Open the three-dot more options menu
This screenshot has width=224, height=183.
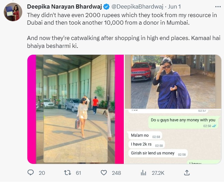218,6
